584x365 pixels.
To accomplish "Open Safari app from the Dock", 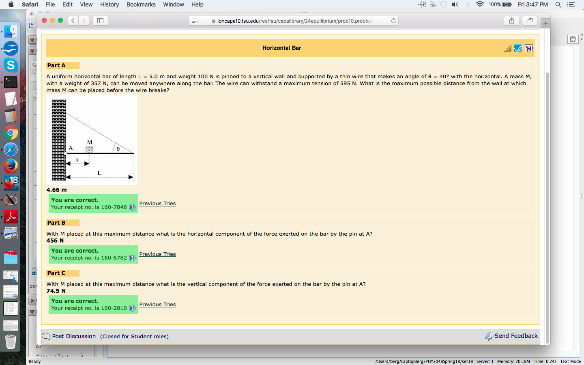I will click(x=11, y=150).
